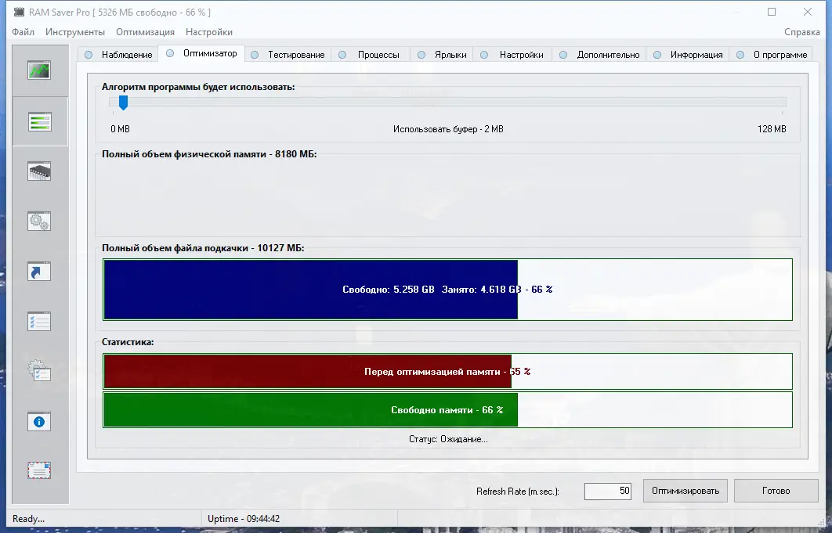Click the Полный объем физической памяти heading
Image resolution: width=832 pixels, height=533 pixels.
click(x=209, y=154)
